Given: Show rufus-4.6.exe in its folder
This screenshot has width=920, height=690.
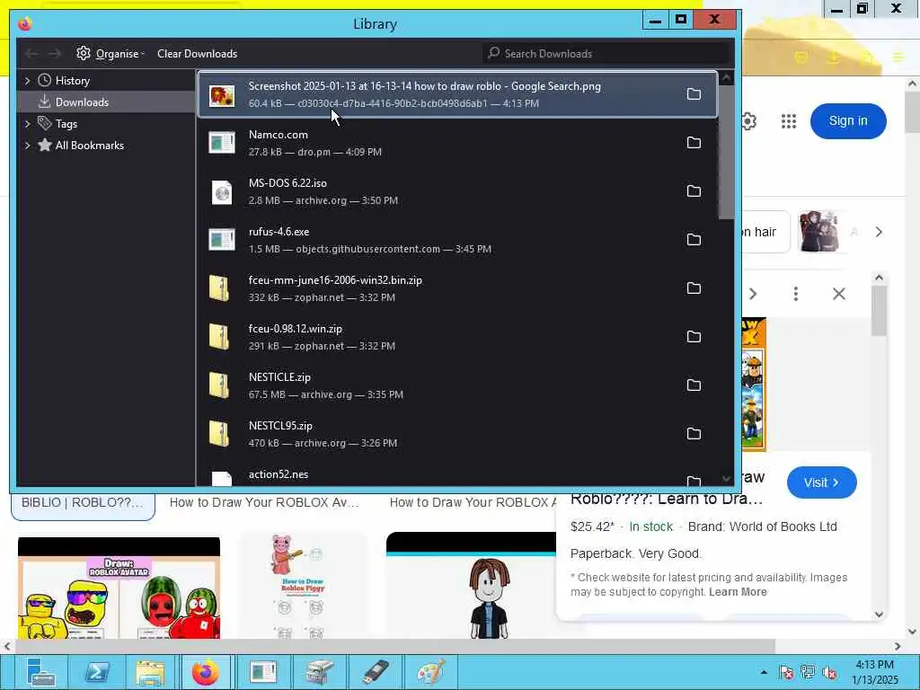Looking at the screenshot, I should [x=694, y=239].
